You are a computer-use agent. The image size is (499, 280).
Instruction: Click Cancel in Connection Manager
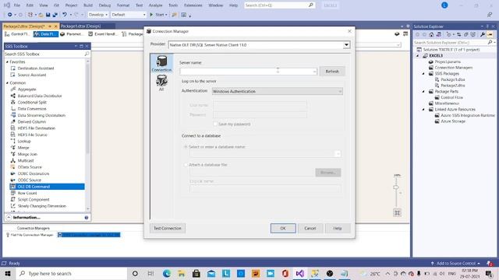[310, 228]
